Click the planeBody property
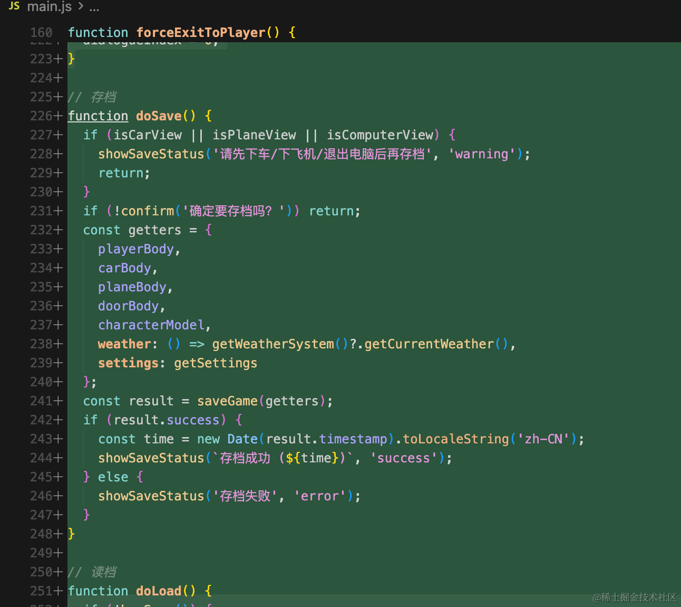Image resolution: width=681 pixels, height=607 pixels. (132, 287)
